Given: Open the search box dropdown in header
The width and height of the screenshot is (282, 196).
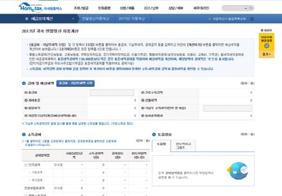Looking at the screenshot, I should click(245, 8).
